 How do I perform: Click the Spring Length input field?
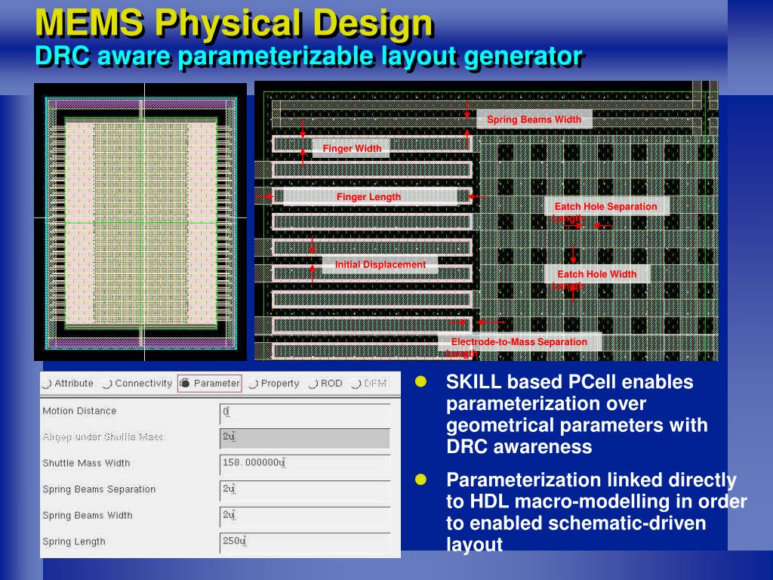305,542
